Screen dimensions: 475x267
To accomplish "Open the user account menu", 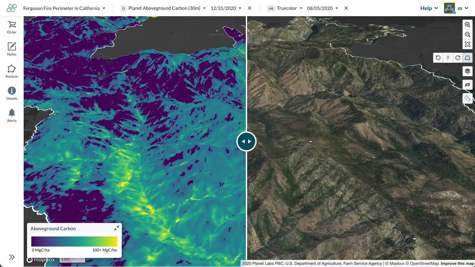I will pos(456,8).
